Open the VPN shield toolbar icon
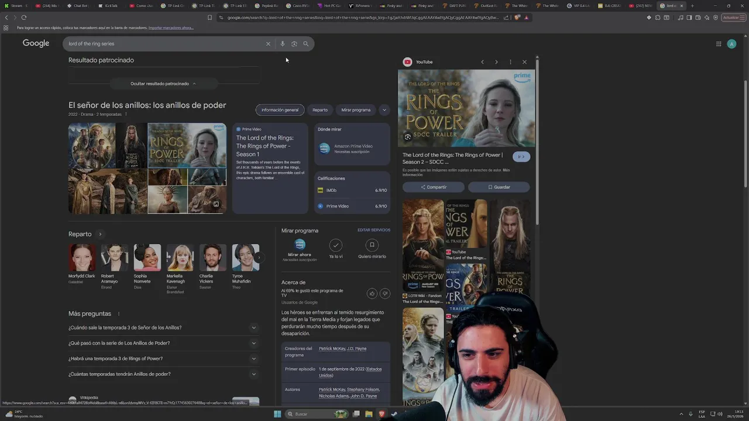 point(716,18)
